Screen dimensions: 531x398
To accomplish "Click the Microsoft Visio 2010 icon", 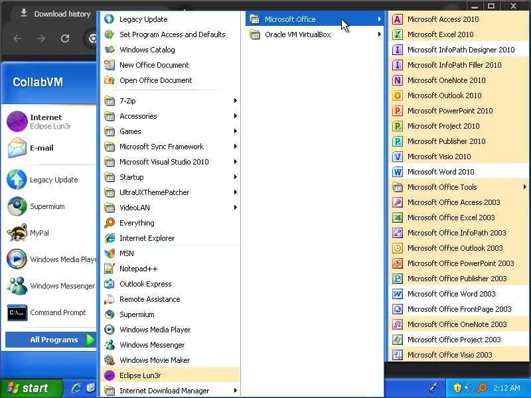I will [397, 157].
